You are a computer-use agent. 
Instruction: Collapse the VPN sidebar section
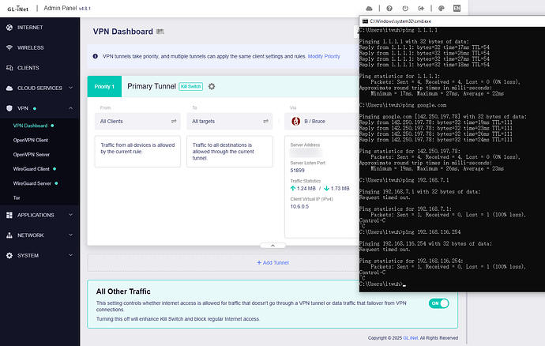click(x=72, y=108)
